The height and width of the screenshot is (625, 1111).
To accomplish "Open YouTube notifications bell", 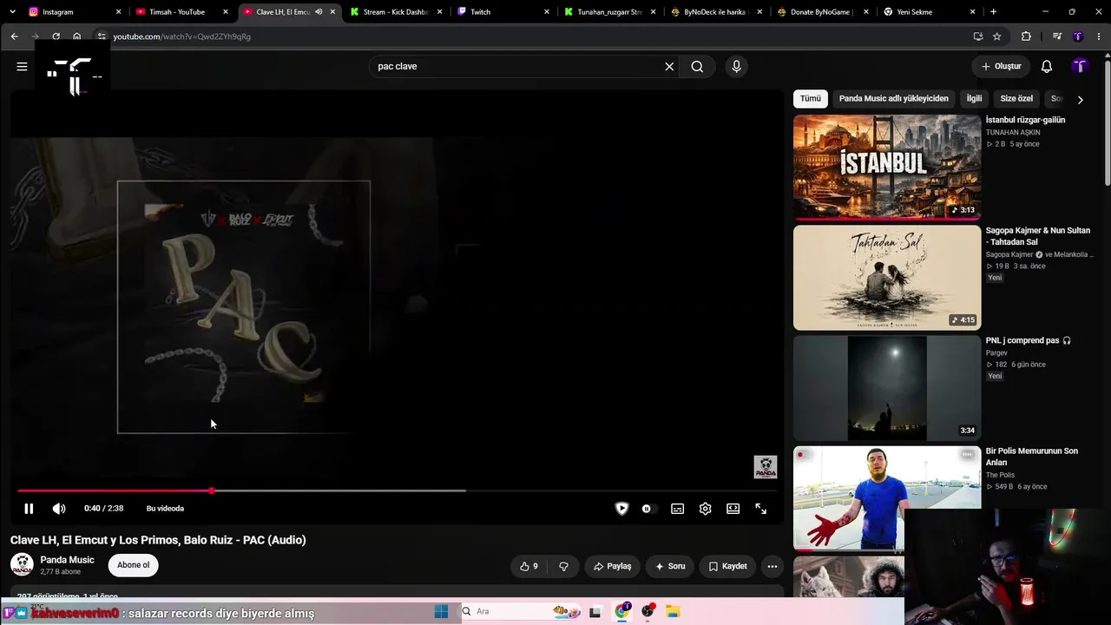I will pos(1047,66).
